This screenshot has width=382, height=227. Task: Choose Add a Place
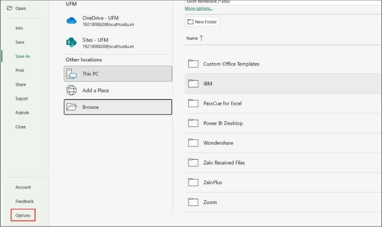click(x=118, y=90)
